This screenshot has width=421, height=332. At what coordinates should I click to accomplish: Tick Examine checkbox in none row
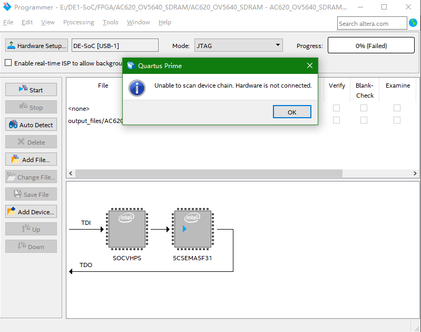pyautogui.click(x=397, y=108)
